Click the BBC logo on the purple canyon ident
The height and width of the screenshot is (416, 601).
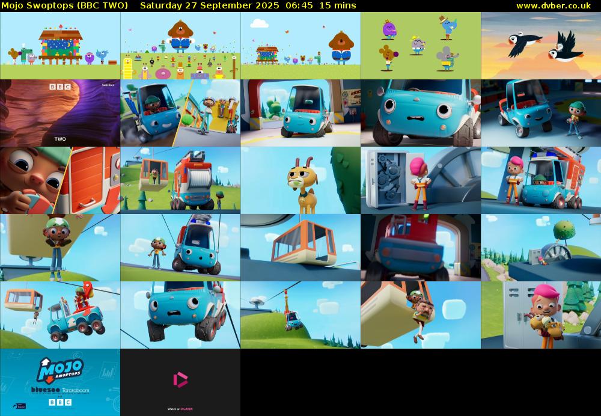(x=59, y=87)
